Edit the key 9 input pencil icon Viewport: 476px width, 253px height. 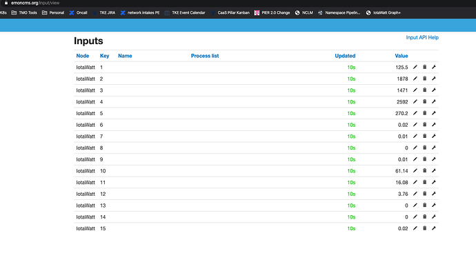pos(415,159)
